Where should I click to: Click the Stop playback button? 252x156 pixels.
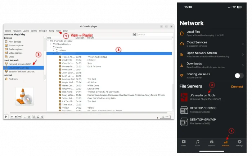tap(17, 117)
